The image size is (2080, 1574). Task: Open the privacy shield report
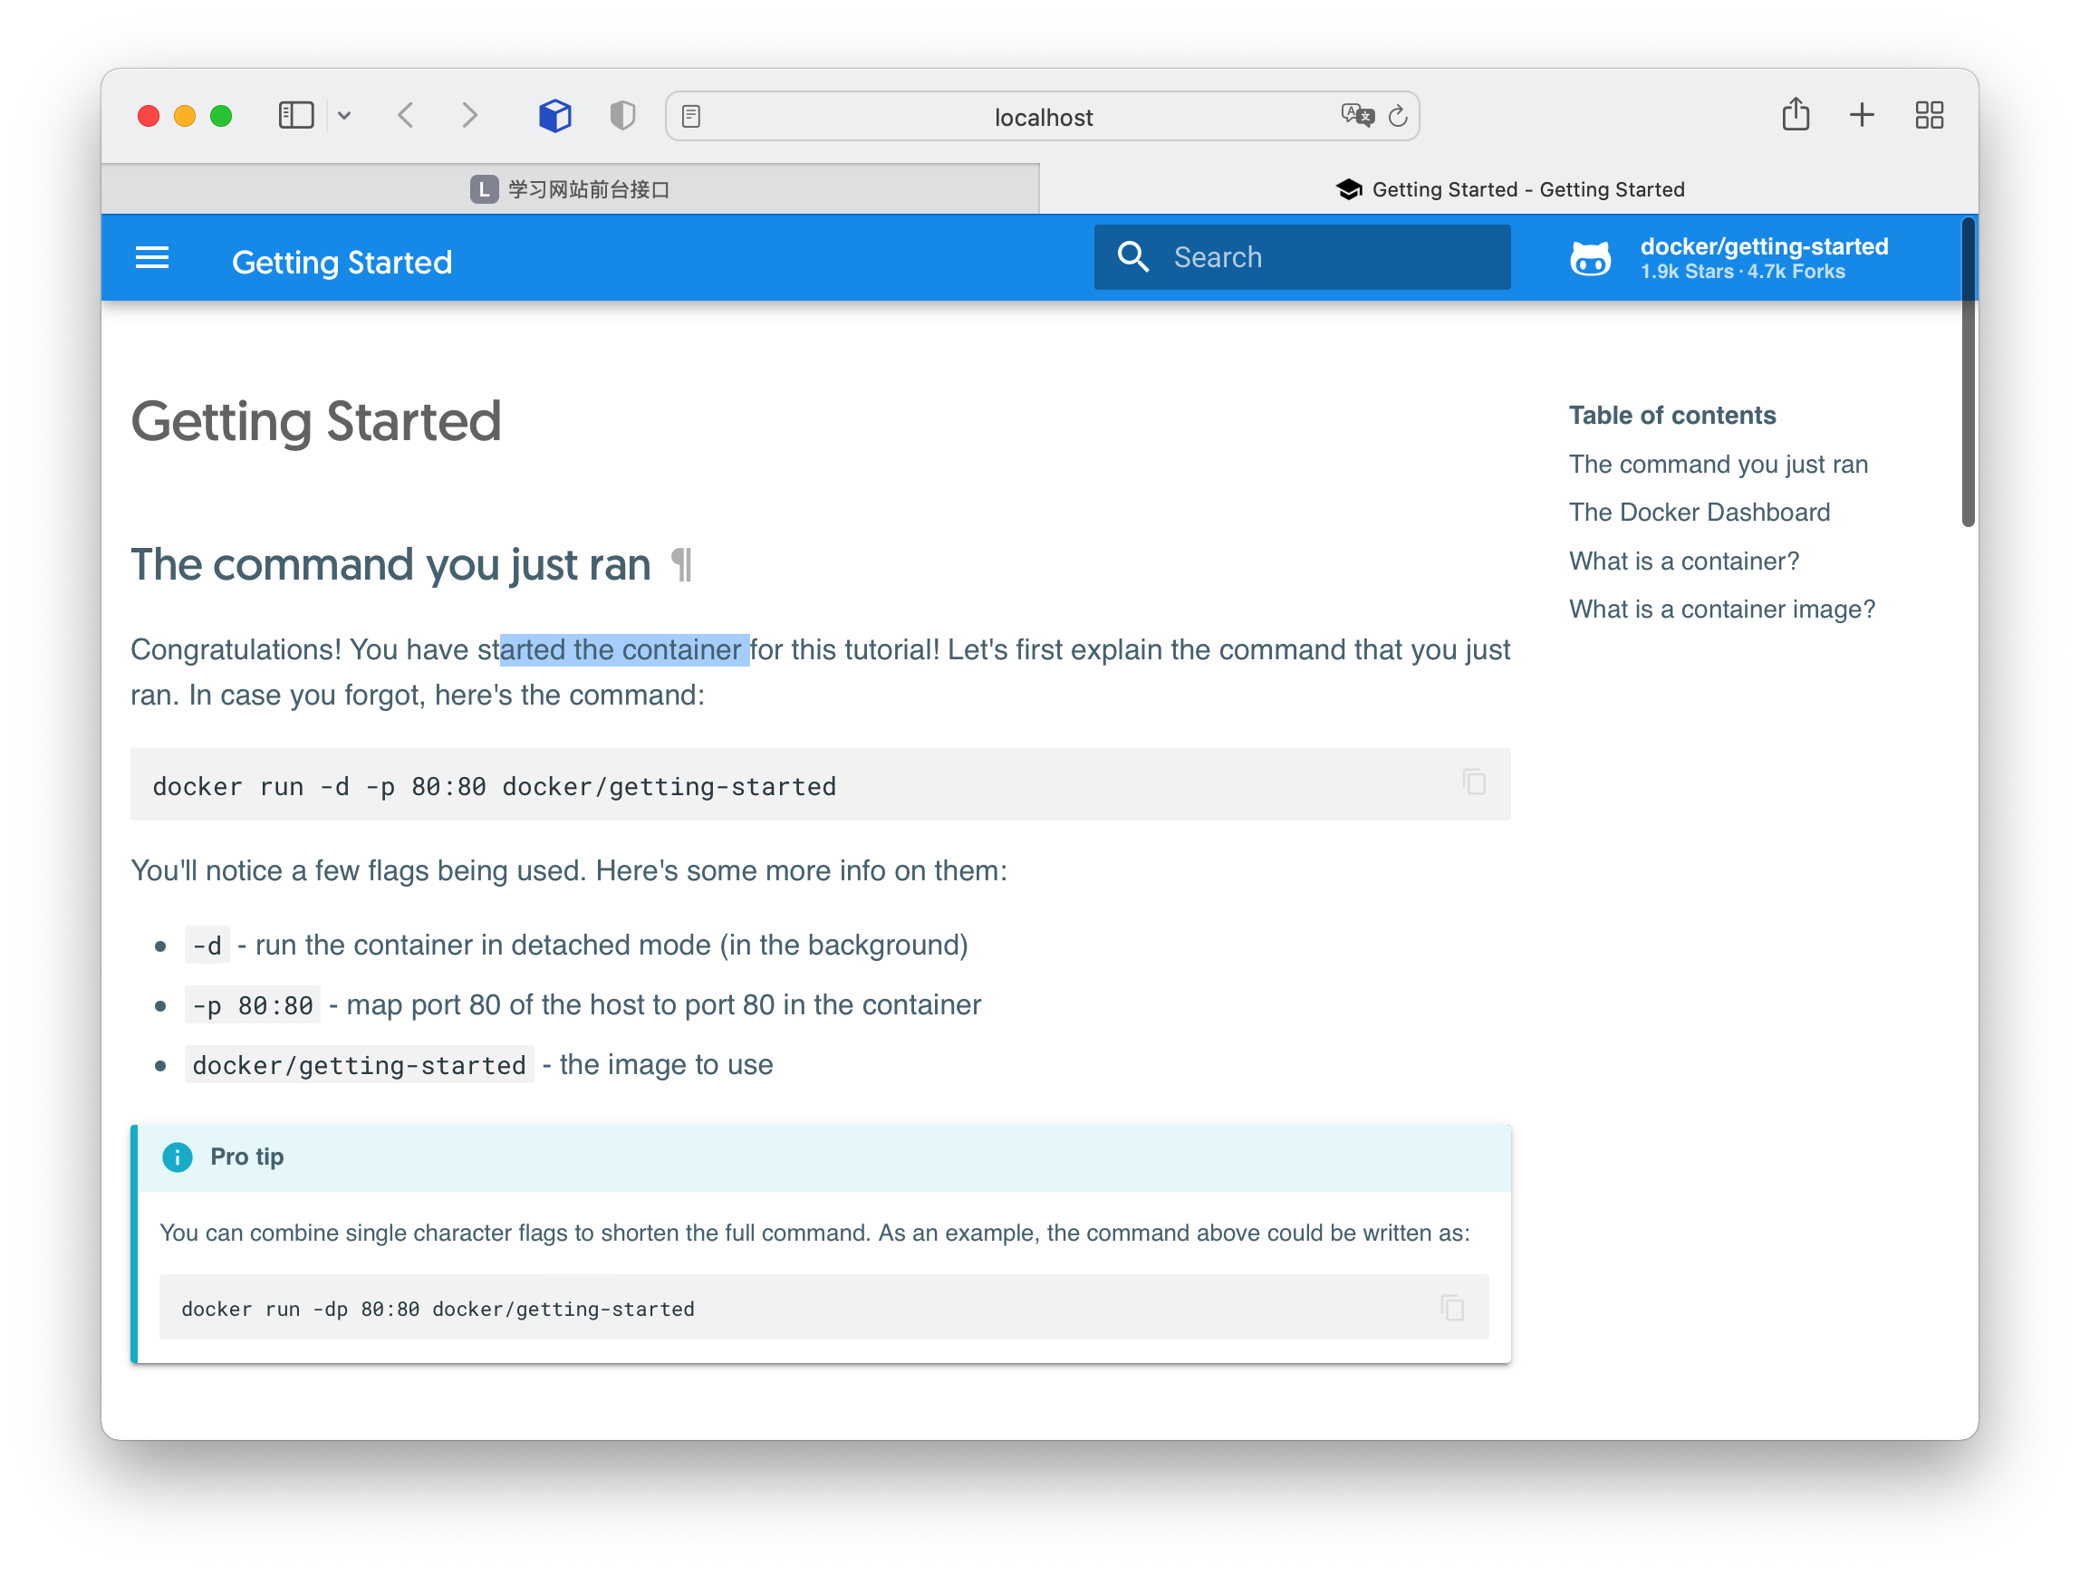(622, 116)
